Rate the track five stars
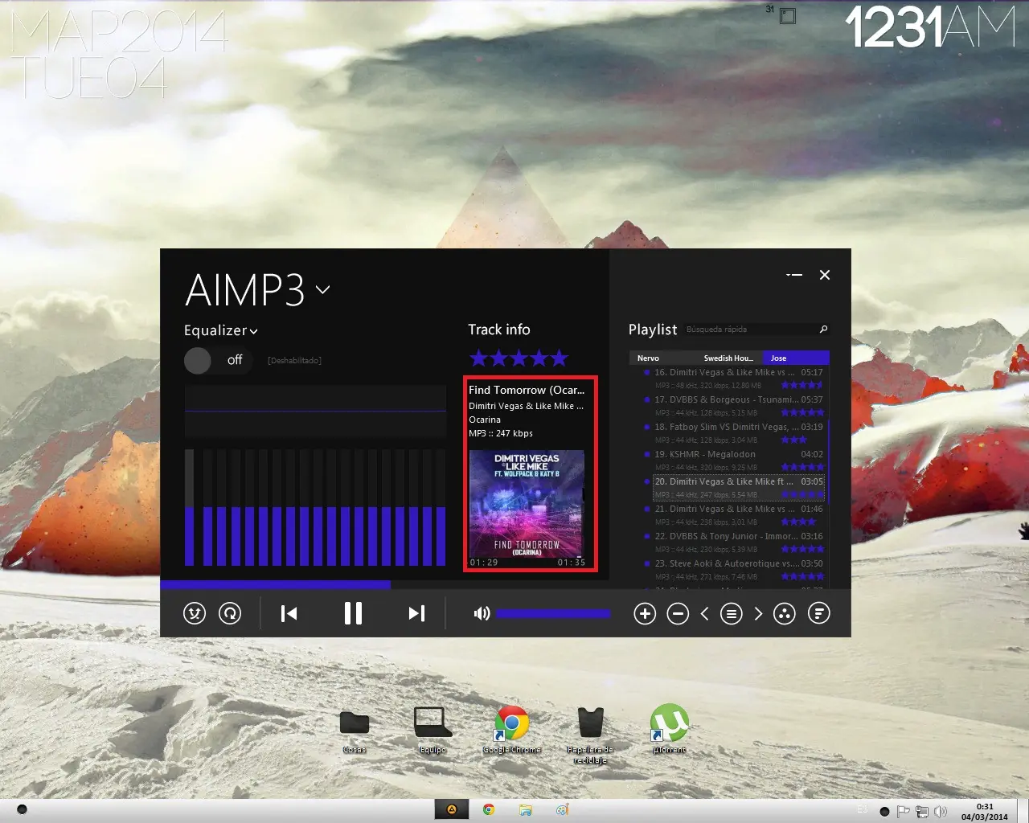The height and width of the screenshot is (823, 1029). (559, 358)
